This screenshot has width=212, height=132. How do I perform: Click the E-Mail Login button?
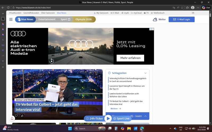point(181,19)
